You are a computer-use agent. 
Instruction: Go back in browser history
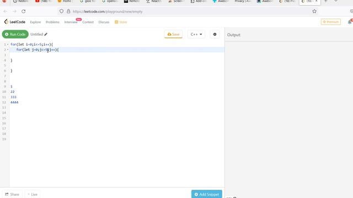coord(6,11)
